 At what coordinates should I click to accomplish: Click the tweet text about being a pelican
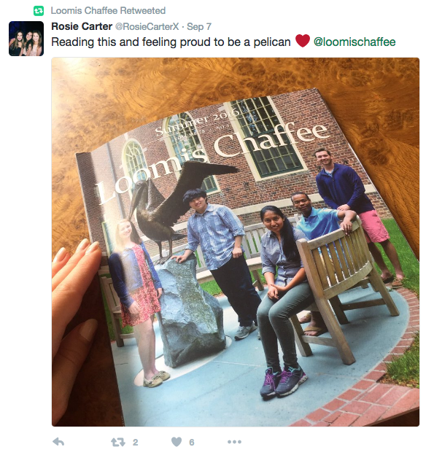[x=171, y=42]
